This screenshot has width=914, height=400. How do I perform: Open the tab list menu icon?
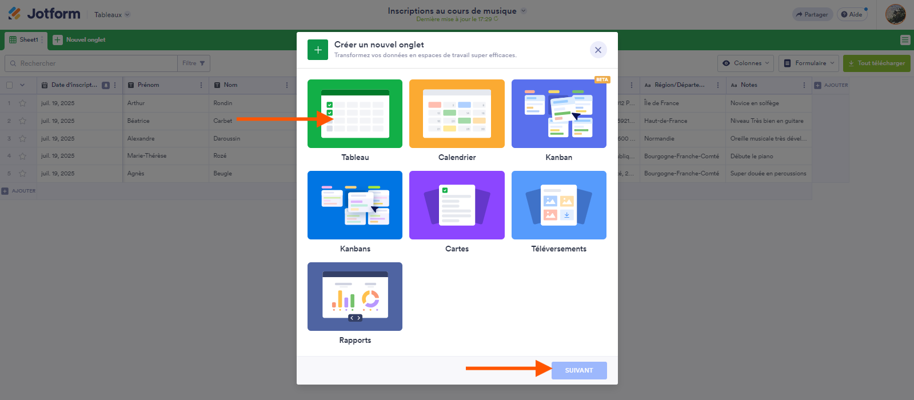(905, 40)
